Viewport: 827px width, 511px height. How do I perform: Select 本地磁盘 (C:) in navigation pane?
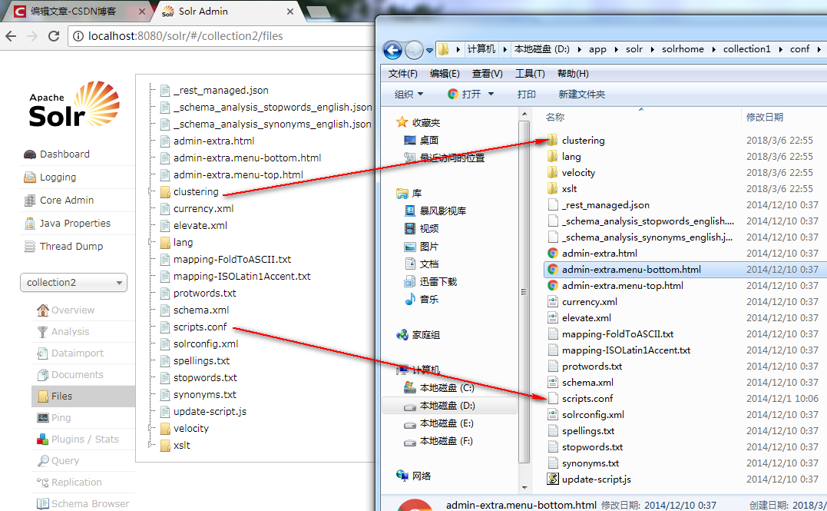click(446, 388)
